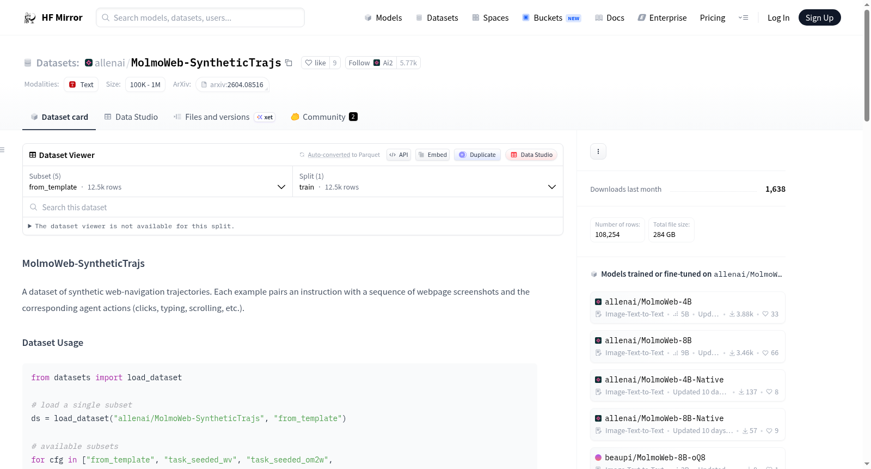Focus the Search this dataset field
The height and width of the screenshot is (469, 871).
coord(293,207)
